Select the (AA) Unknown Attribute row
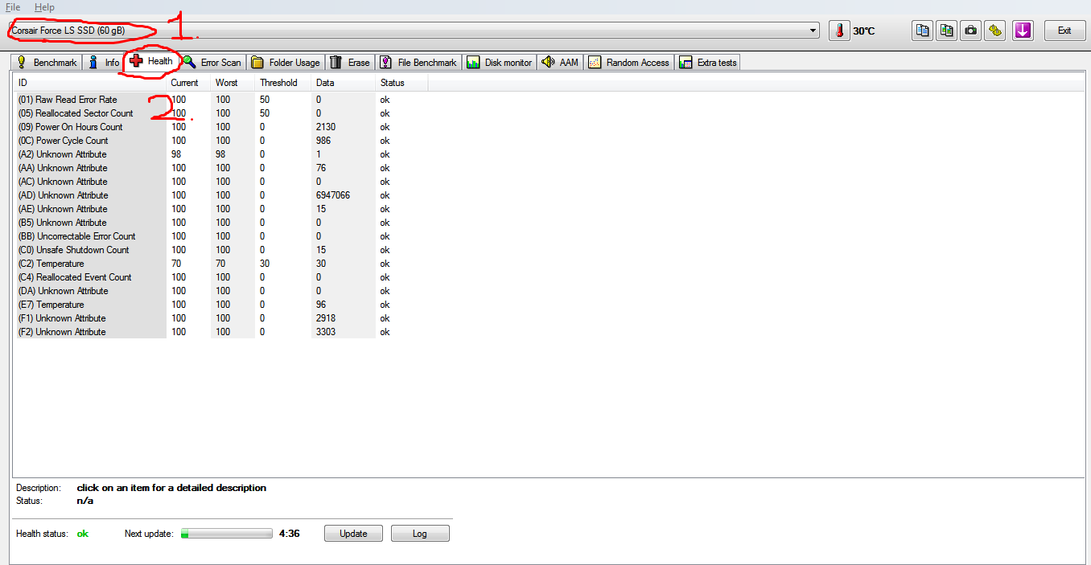This screenshot has width=1091, height=565. (221, 168)
